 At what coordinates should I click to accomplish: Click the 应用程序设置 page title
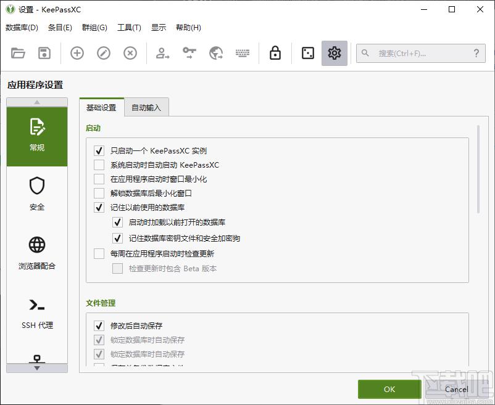pos(35,85)
